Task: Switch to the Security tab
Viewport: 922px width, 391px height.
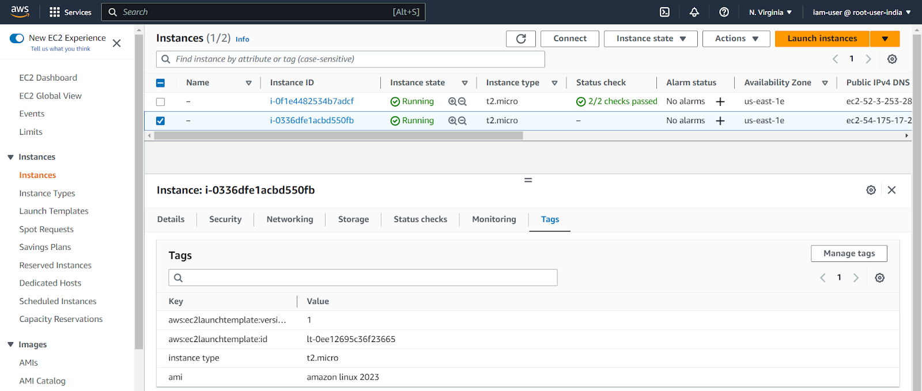Action: [225, 219]
